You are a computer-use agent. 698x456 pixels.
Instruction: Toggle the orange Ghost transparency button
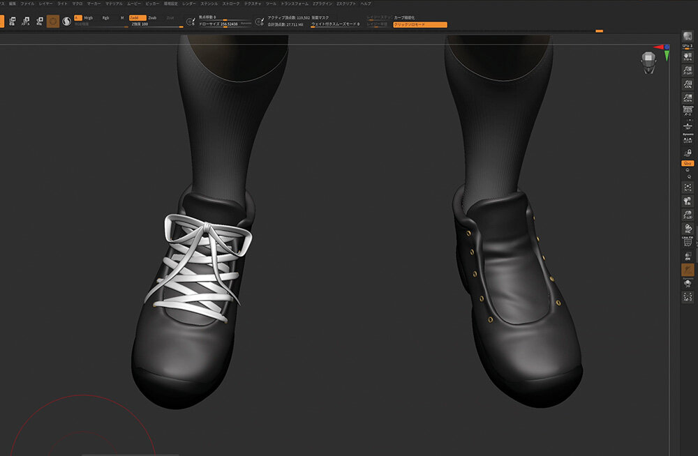tap(688, 270)
